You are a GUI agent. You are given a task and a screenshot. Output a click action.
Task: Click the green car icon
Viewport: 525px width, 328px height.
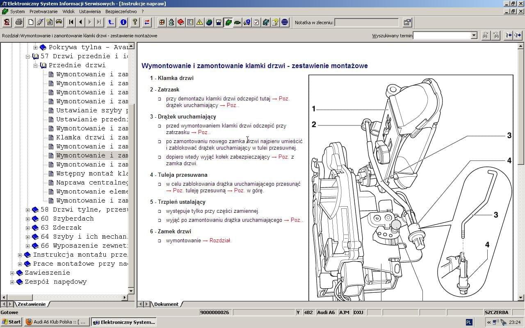(x=237, y=22)
